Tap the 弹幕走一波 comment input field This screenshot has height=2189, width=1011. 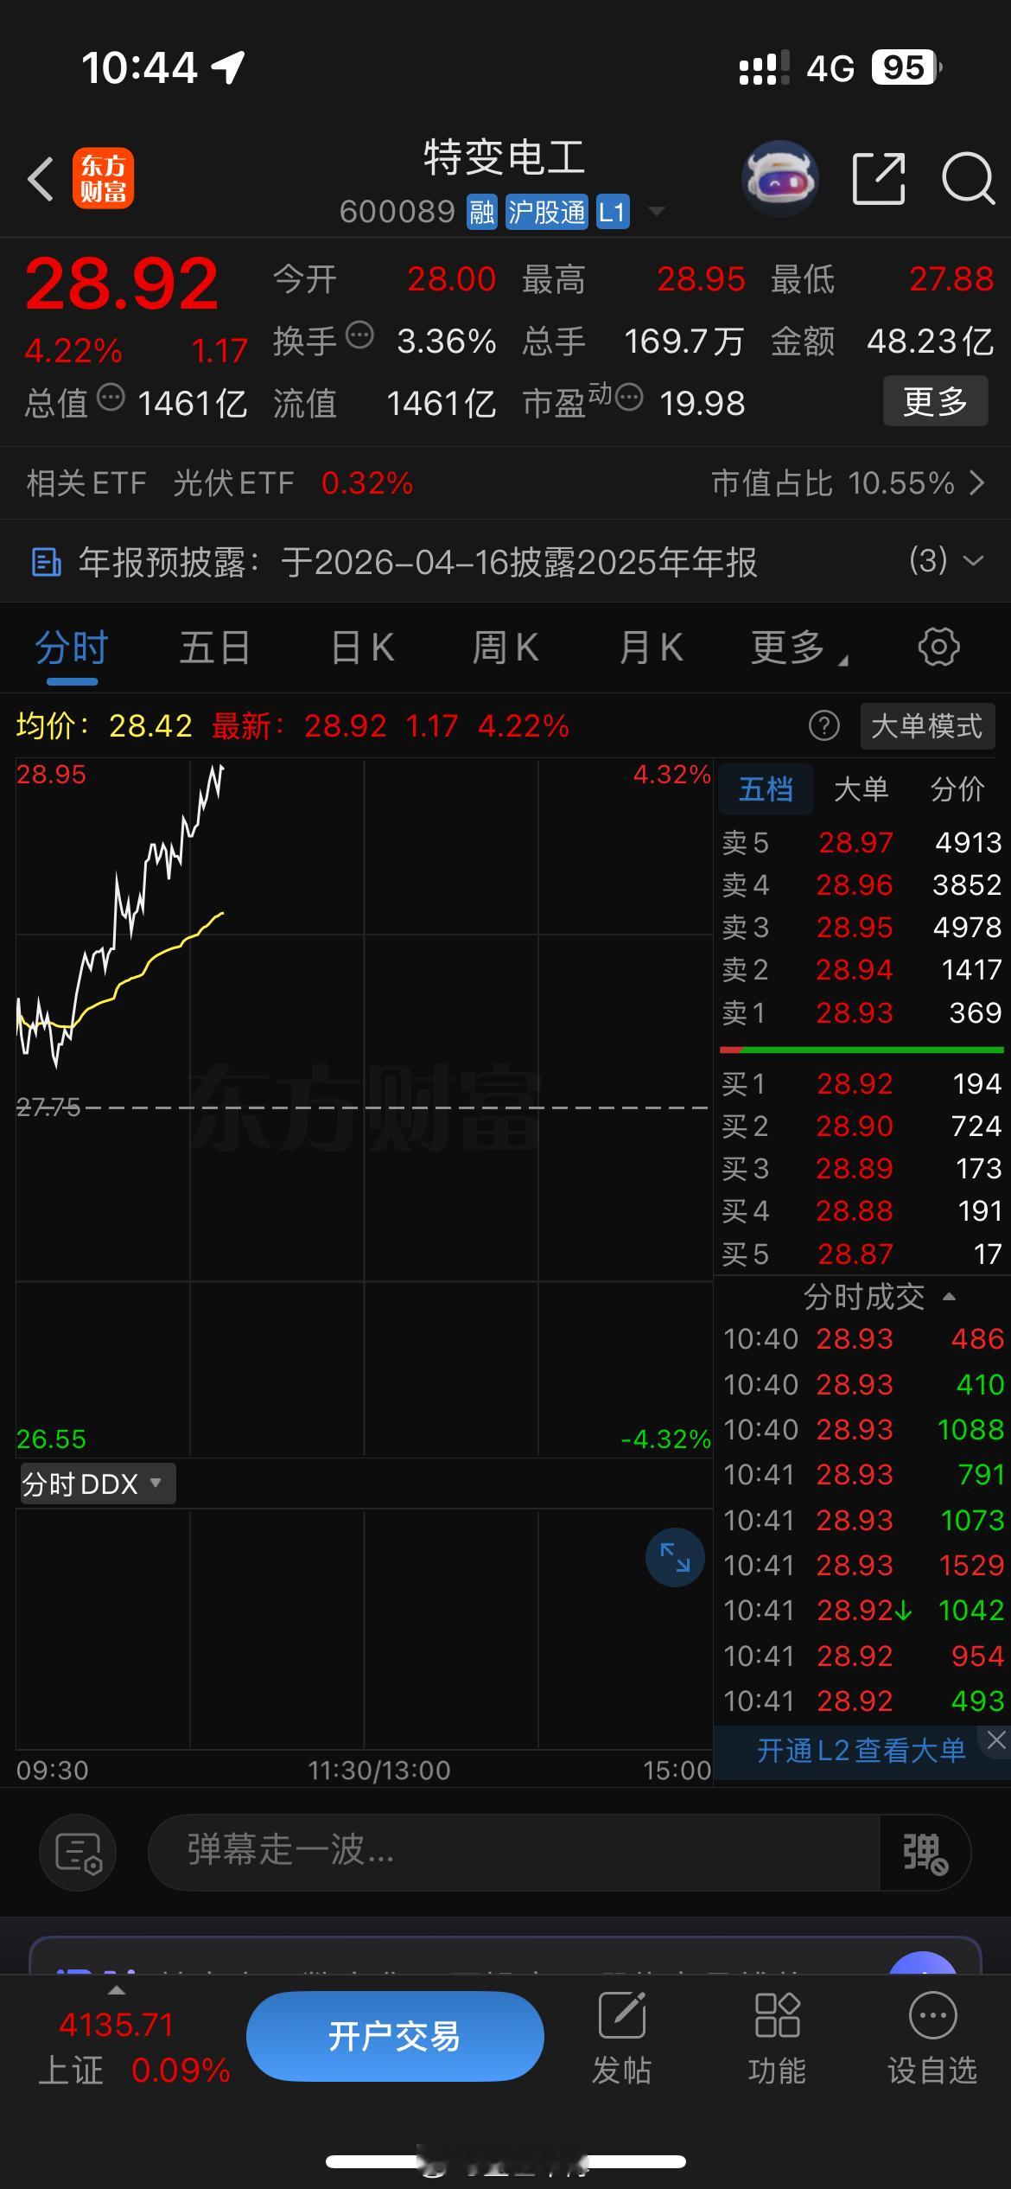[x=513, y=1853]
